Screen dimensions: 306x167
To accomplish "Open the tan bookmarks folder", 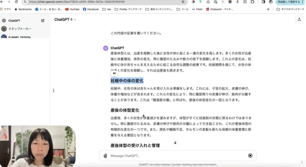I will point(107,9).
